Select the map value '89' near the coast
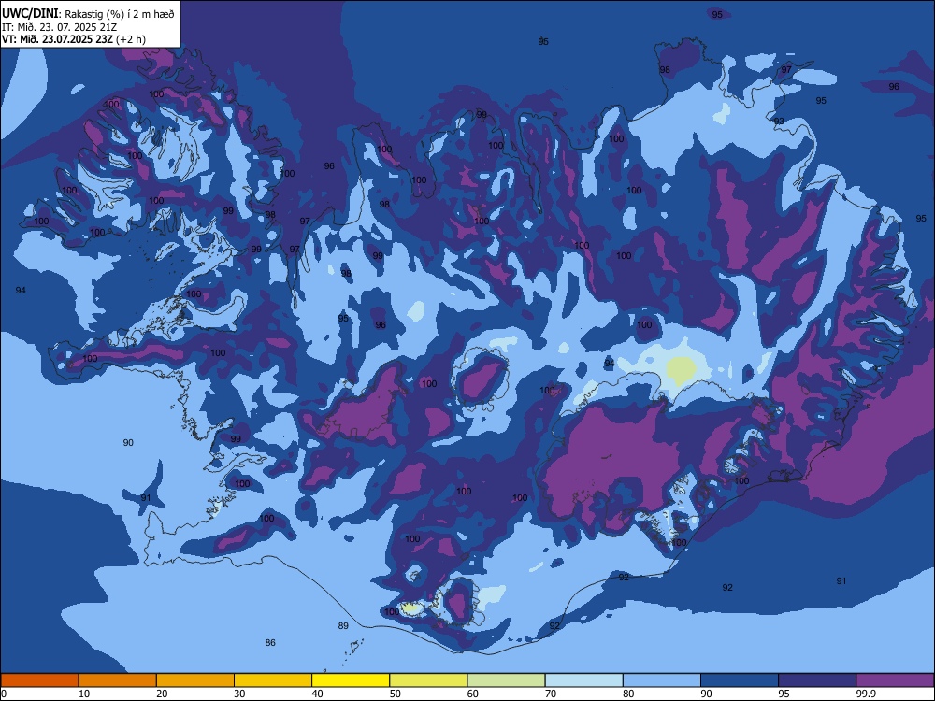Viewport: 935px width, 701px height. [343, 626]
